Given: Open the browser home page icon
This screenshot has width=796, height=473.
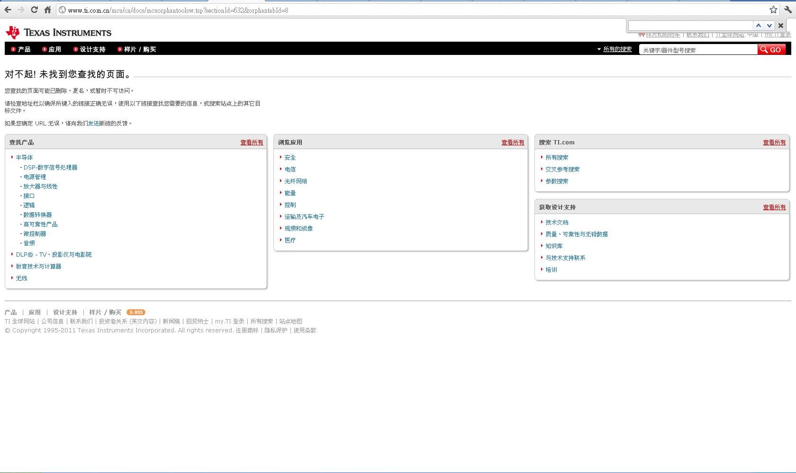Looking at the screenshot, I should pos(47,10).
